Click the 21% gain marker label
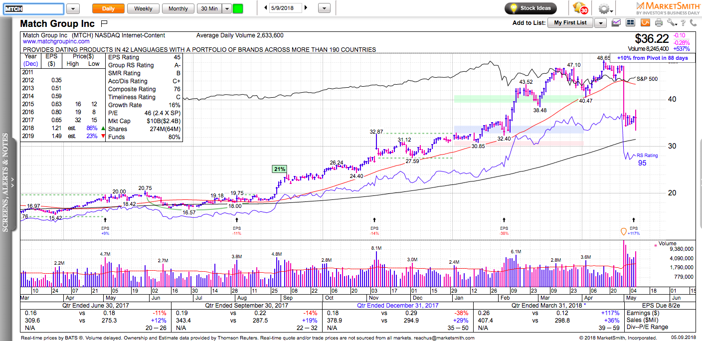Screen dimensions: 702x341 [x=279, y=169]
